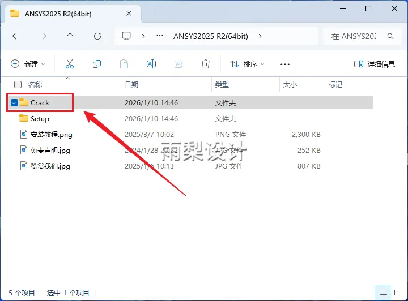The image size is (408, 301).
Task: Select the Setup folder name
Action: coord(40,119)
